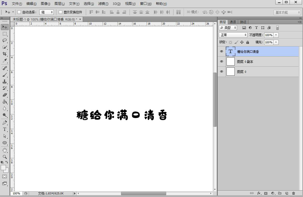Screen dimensions: 303x197
Task: Delete current layer with trash button
Action: click(x=293, y=193)
